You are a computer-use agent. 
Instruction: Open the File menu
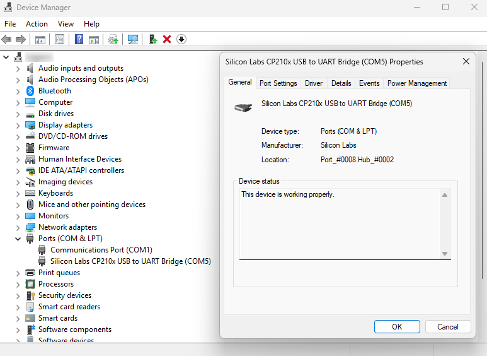10,24
